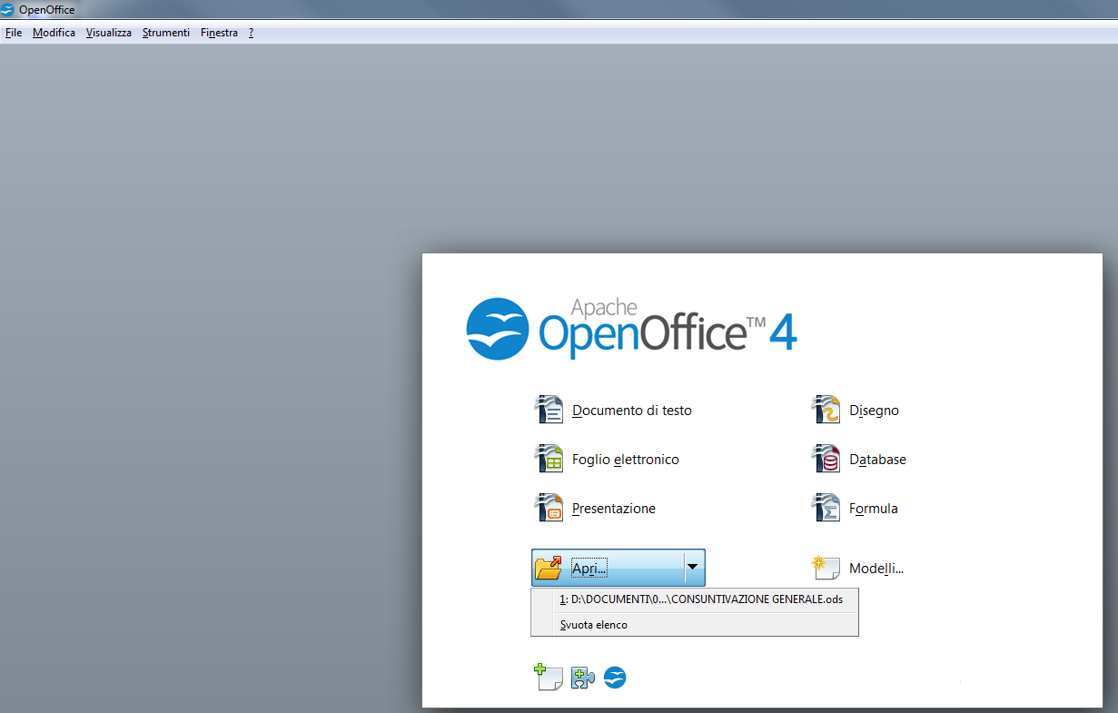Click the Database icon

[826, 459]
